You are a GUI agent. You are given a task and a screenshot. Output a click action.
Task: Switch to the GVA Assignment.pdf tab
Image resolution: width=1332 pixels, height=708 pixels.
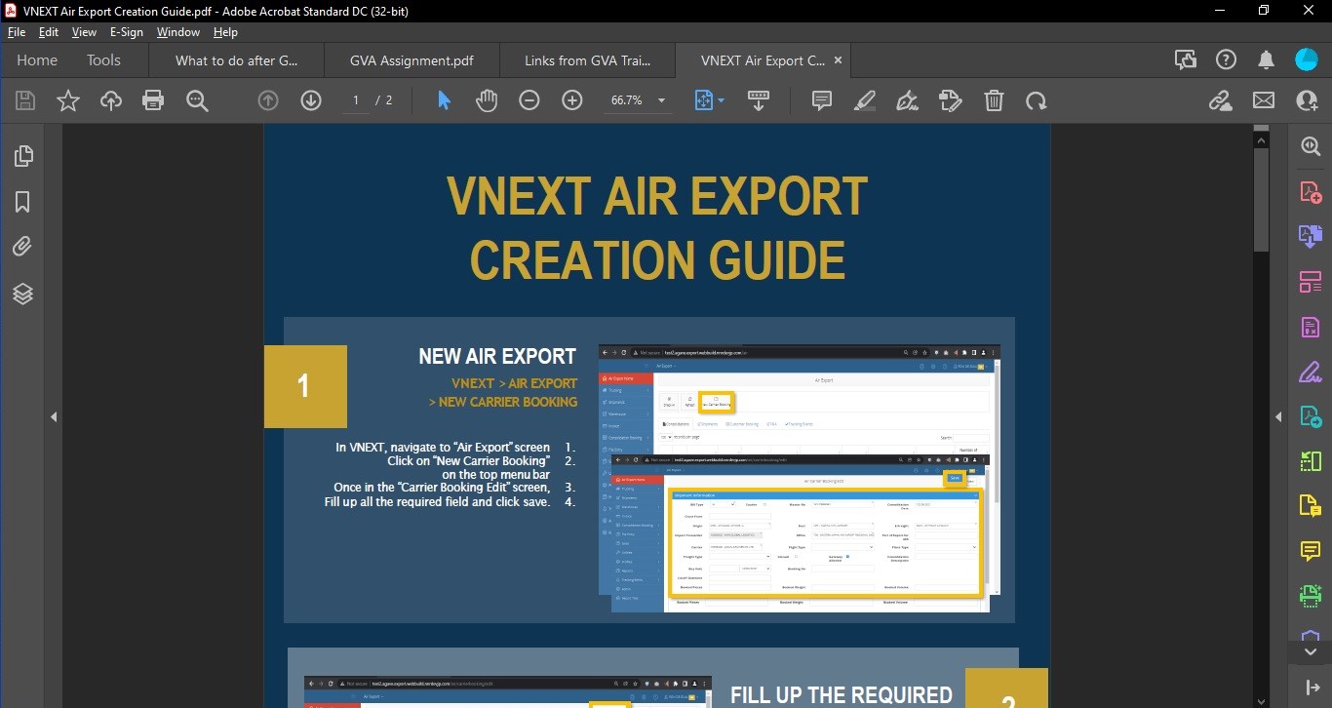411,60
